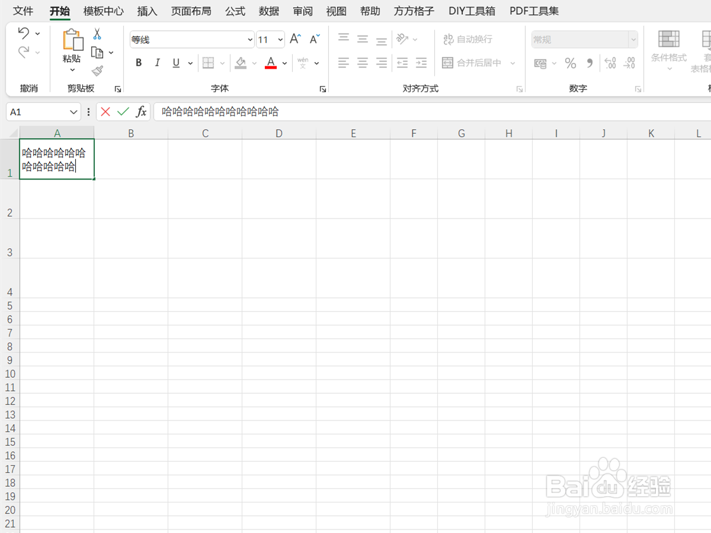711x533 pixels.
Task: Toggle 自动换行 wrap text
Action: 468,39
